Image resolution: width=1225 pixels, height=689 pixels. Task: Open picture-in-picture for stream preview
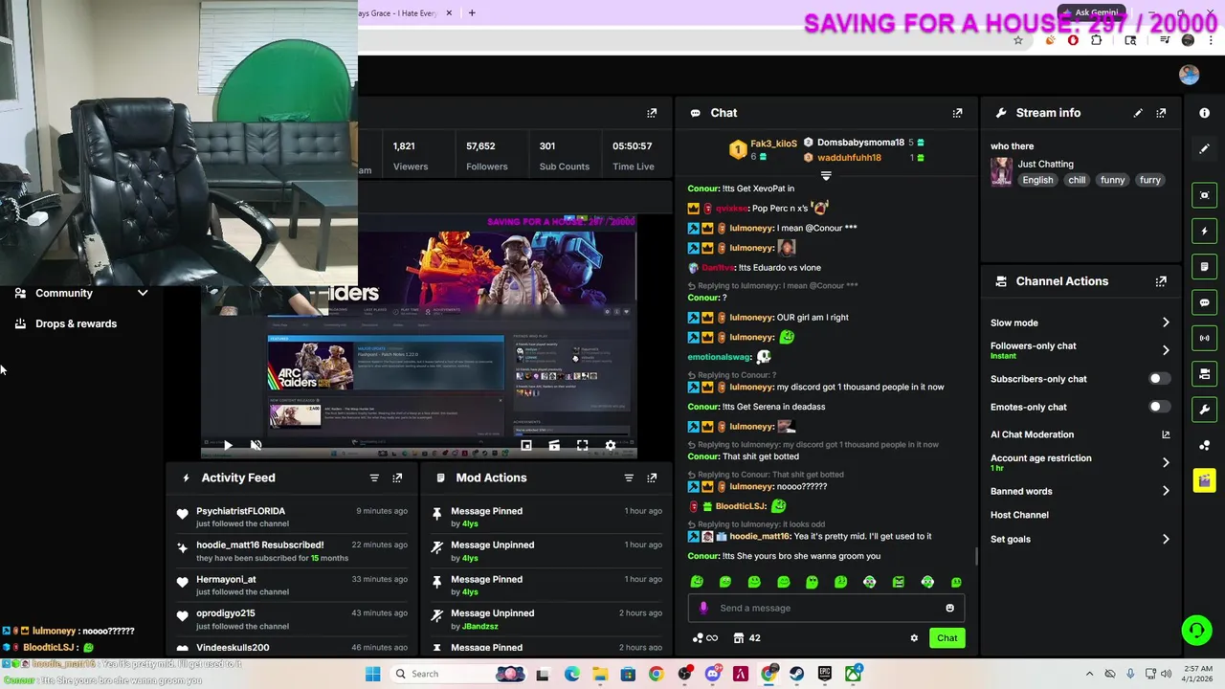(525, 445)
